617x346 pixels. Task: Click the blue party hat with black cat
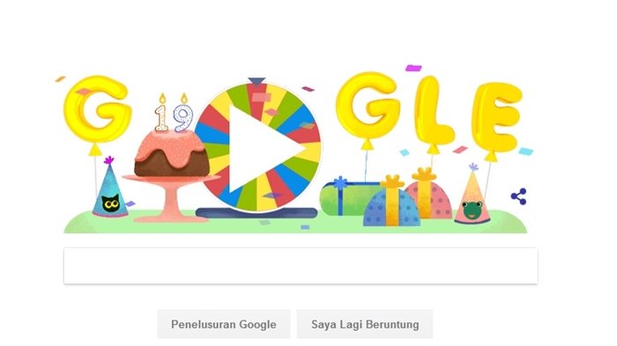pos(110,188)
